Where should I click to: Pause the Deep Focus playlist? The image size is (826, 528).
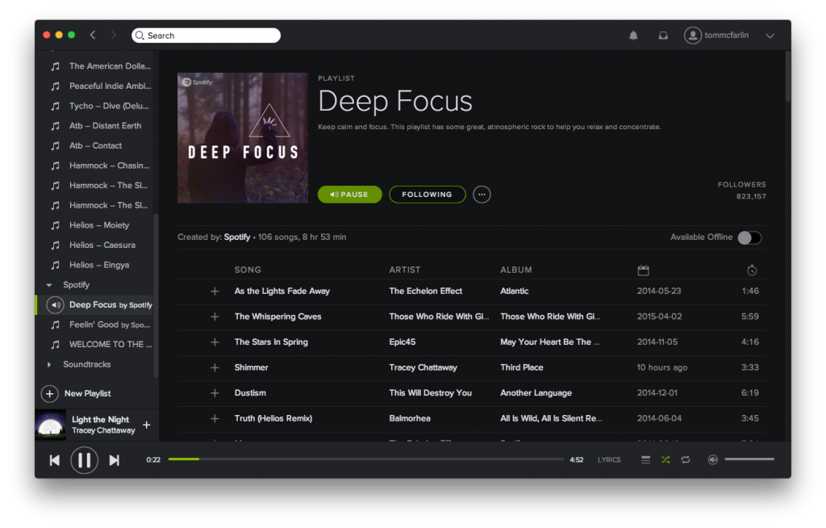(x=350, y=194)
